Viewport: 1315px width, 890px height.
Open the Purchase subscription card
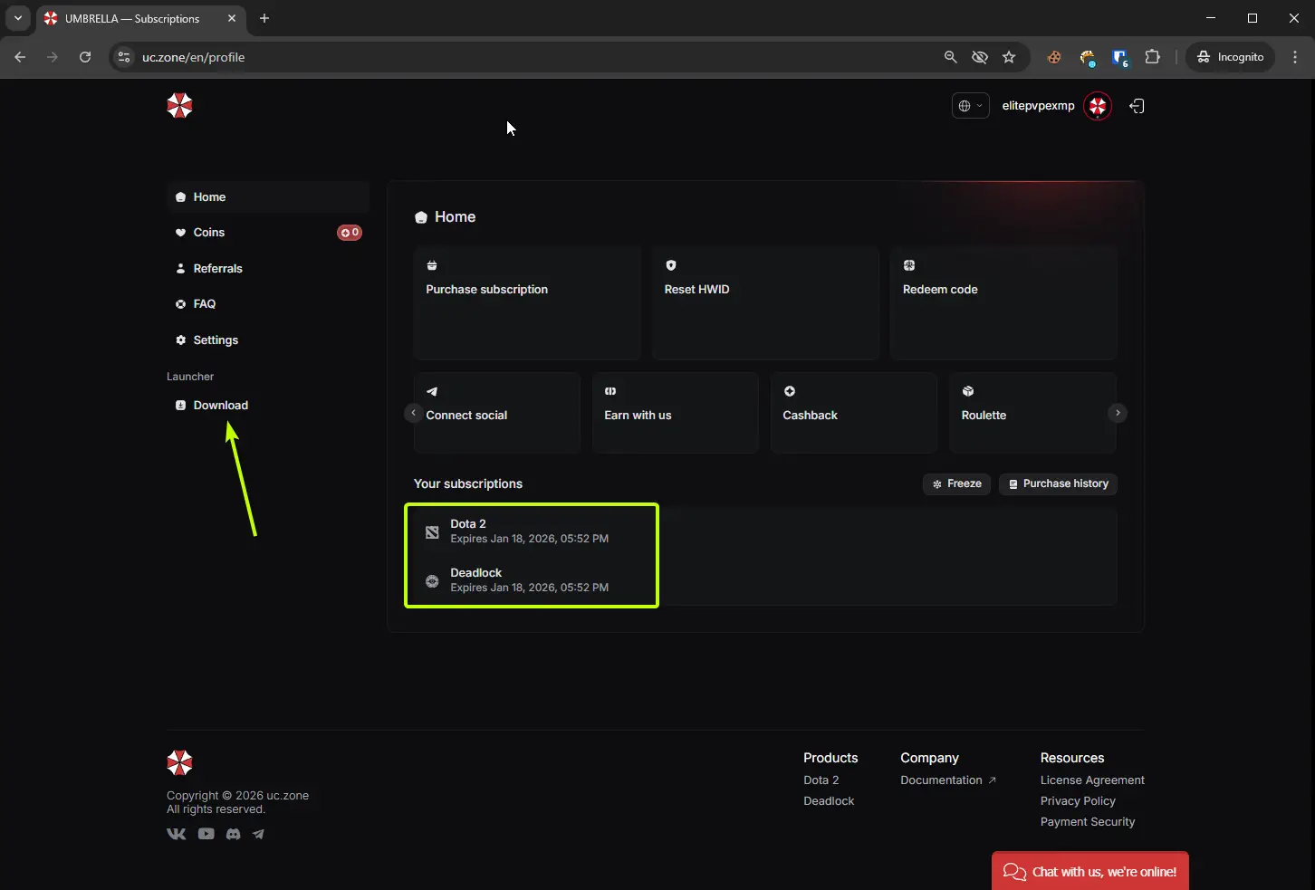[527, 303]
